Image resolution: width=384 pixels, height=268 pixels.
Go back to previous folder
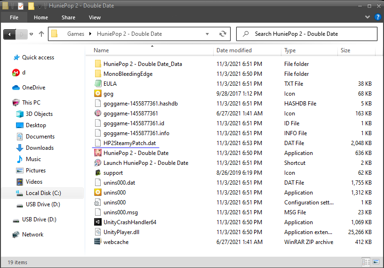[9, 34]
